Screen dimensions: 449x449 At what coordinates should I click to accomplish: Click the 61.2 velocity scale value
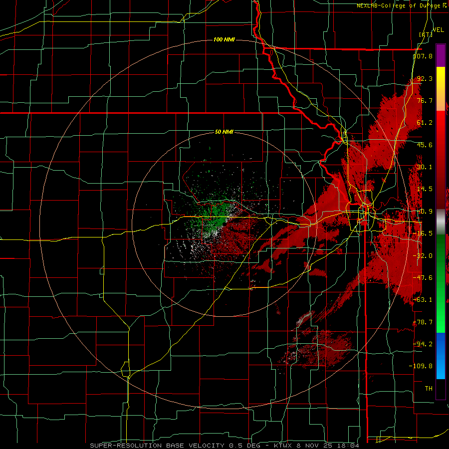click(x=425, y=123)
